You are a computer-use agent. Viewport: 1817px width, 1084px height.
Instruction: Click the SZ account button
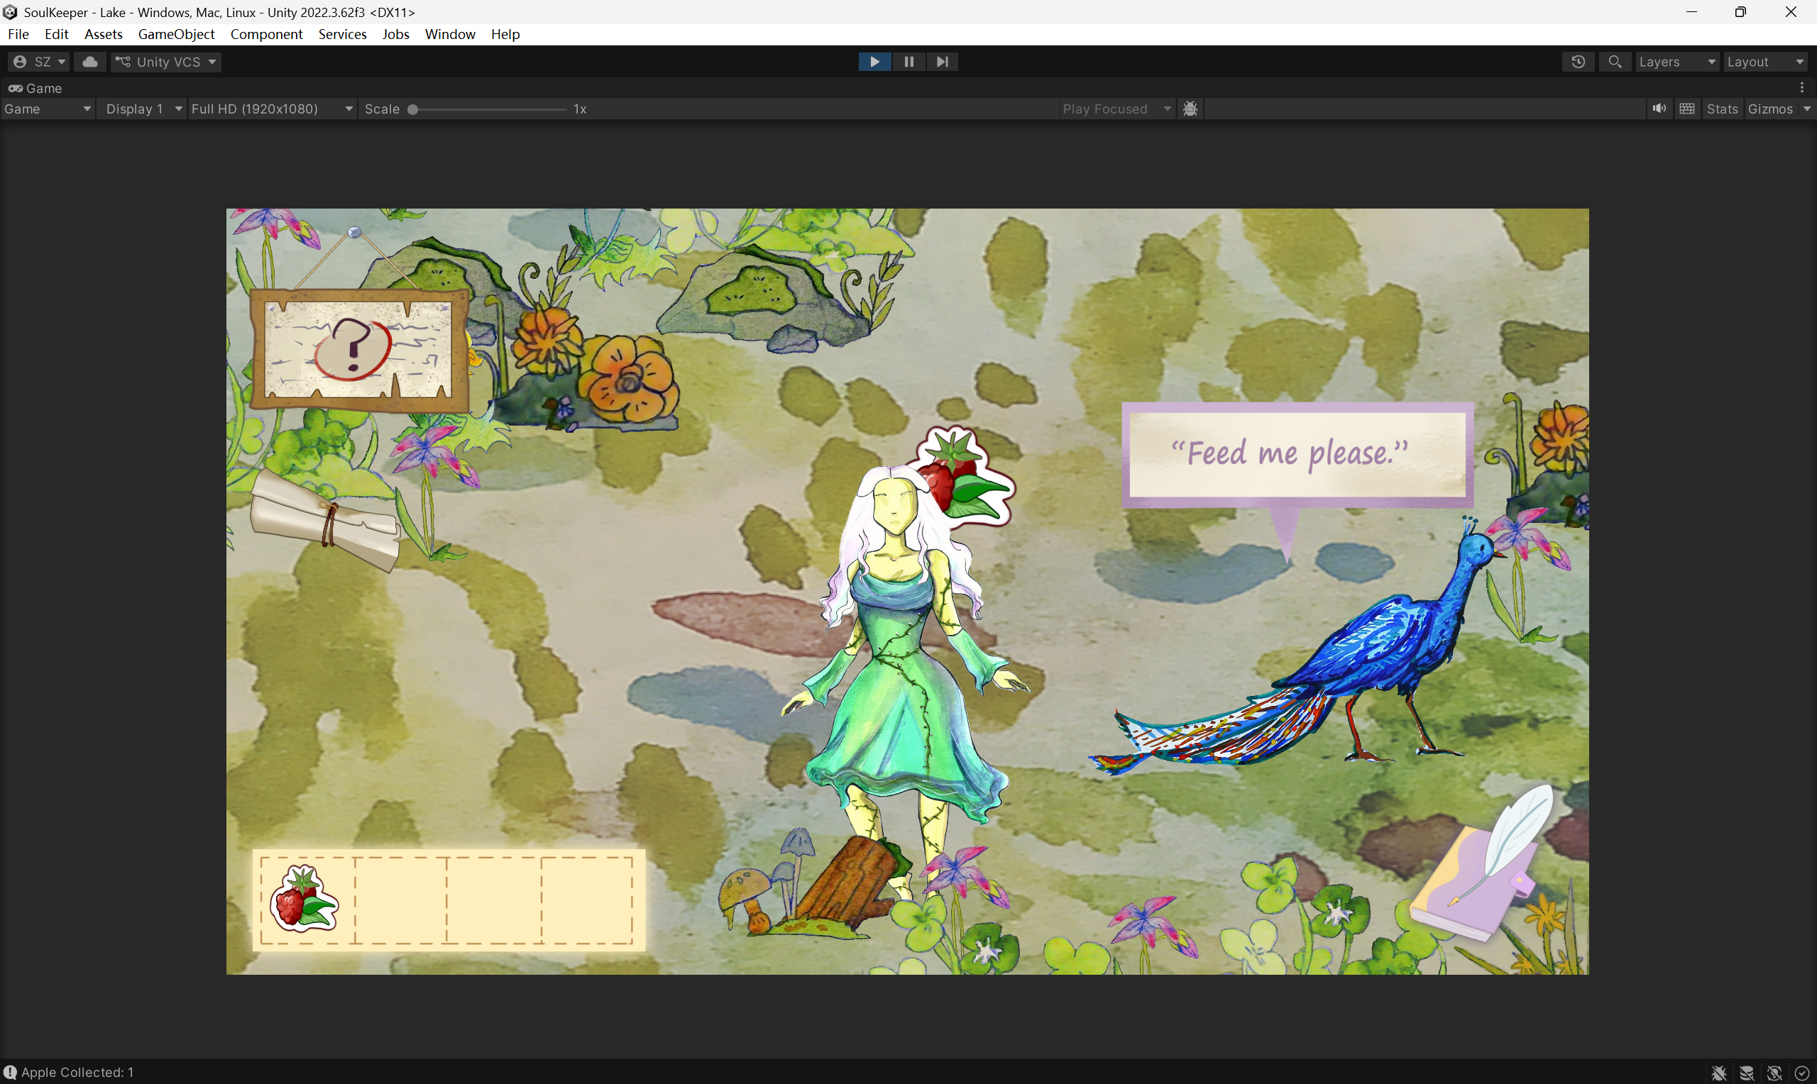(40, 62)
